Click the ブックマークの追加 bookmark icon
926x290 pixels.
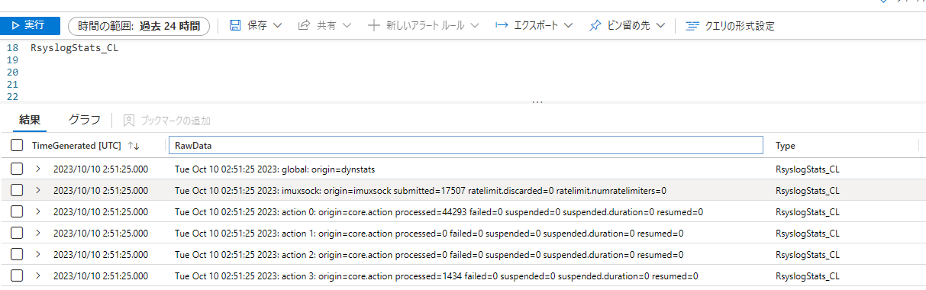click(129, 121)
